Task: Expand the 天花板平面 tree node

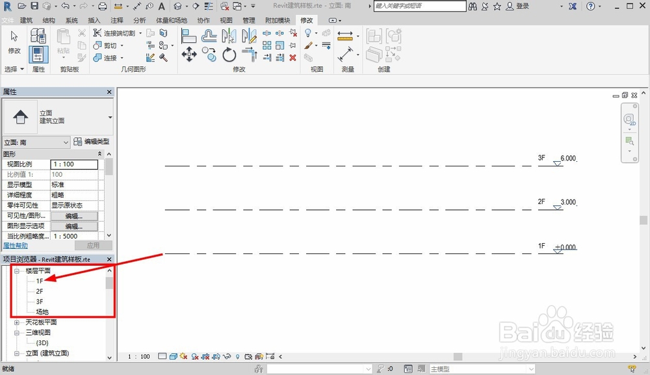Action: tap(17, 322)
